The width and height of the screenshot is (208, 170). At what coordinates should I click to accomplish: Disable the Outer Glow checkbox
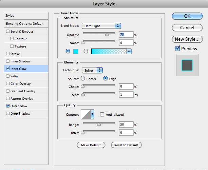(8, 106)
